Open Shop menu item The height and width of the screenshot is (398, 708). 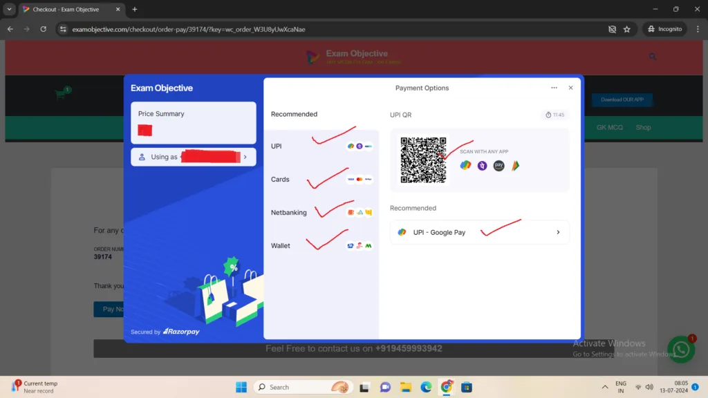[643, 128]
